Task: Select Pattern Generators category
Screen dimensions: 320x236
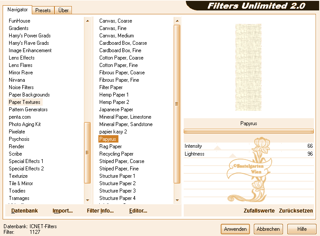Action: (x=28, y=110)
